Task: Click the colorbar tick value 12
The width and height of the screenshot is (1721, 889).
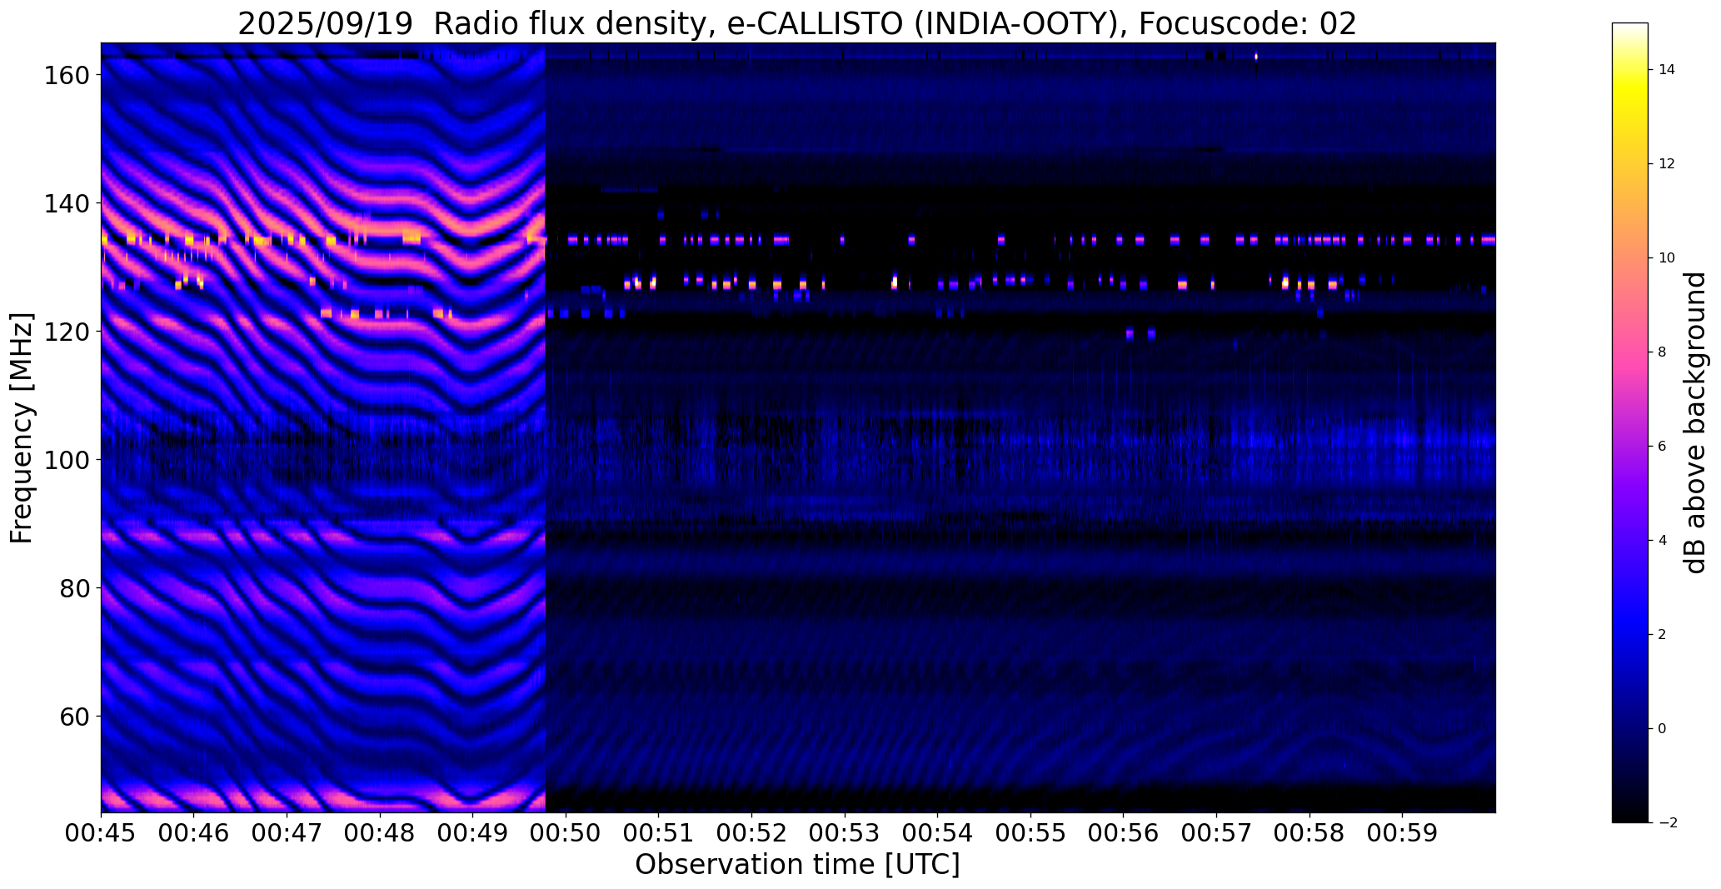Action: [1667, 164]
